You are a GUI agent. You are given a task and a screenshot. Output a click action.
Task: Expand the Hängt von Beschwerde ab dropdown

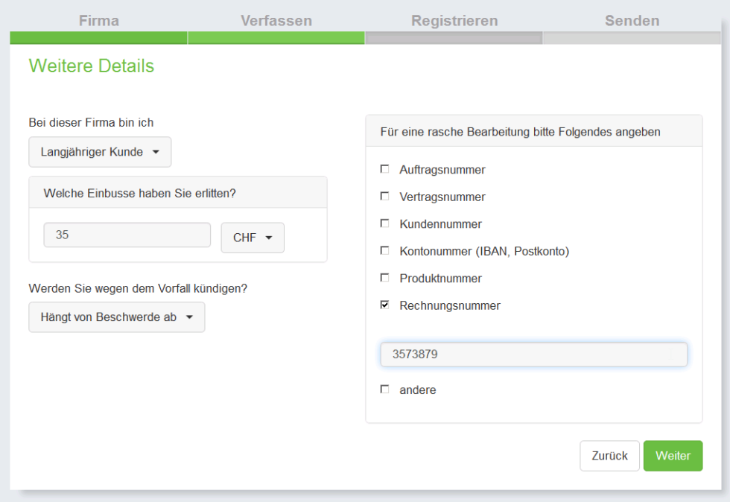tap(117, 317)
